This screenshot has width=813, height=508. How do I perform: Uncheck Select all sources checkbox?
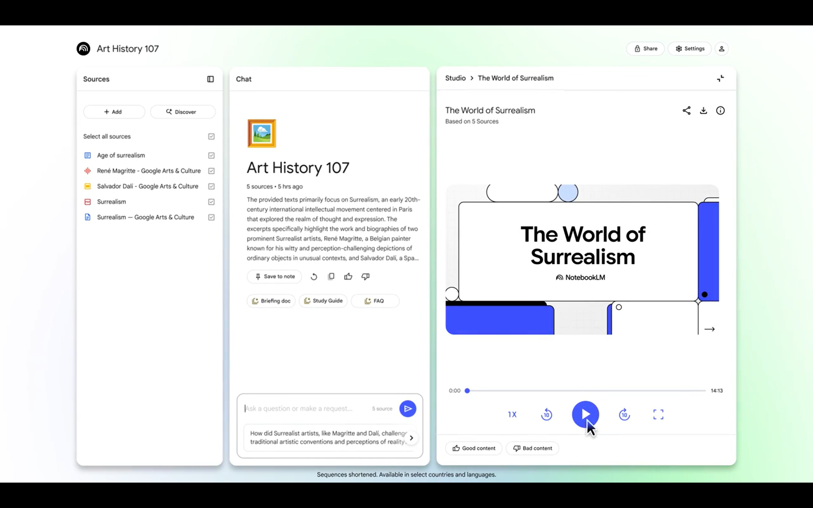211,136
